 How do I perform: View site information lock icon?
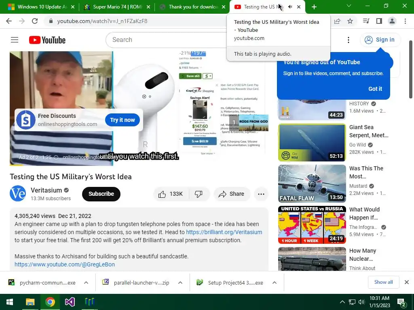pyautogui.click(x=51, y=21)
